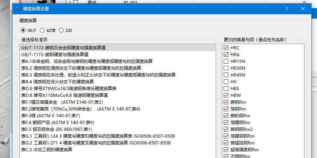Select 表G.1 工具钢1.124 3 row
Image resolution: width=317 pixels, height=158 pixels.
point(118,136)
